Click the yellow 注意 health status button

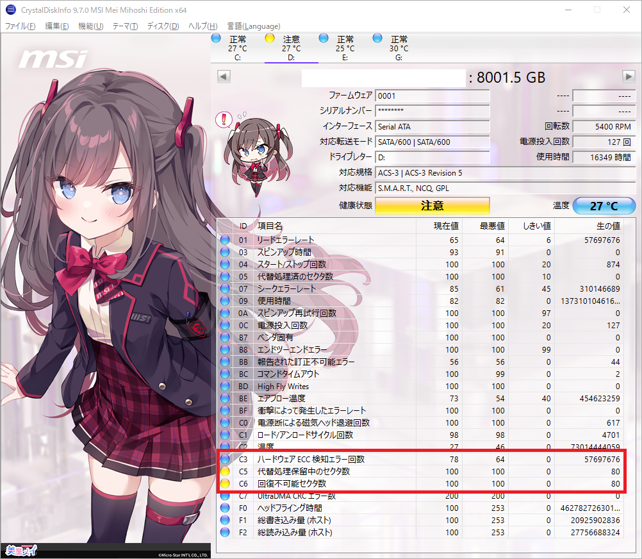[x=432, y=206]
